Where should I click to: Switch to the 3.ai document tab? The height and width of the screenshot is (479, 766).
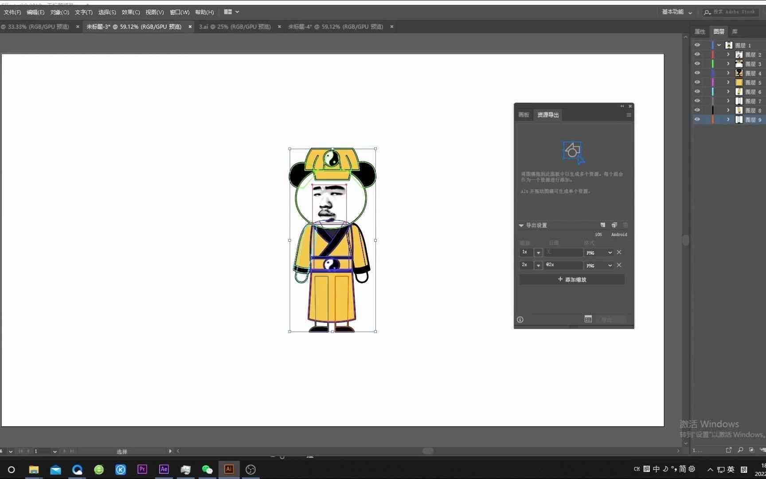point(235,27)
